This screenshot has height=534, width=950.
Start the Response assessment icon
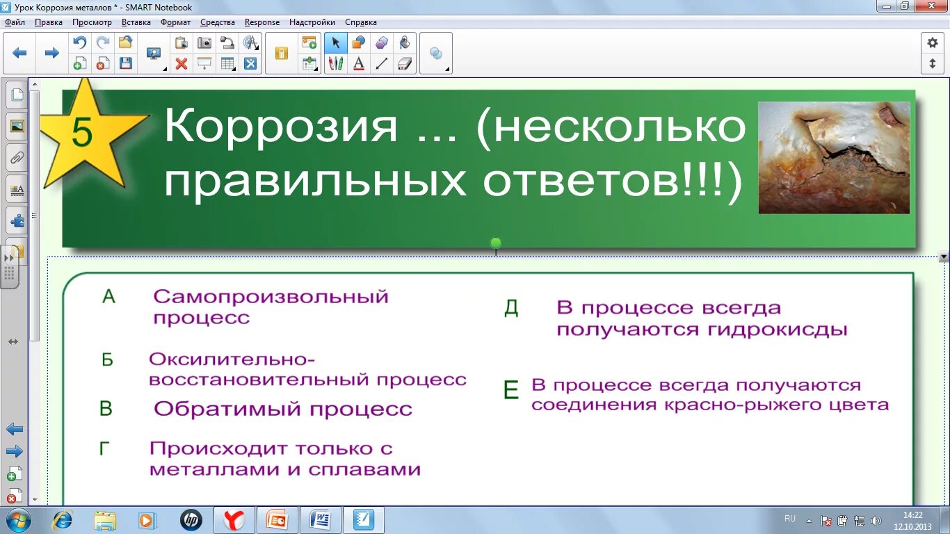click(x=309, y=42)
